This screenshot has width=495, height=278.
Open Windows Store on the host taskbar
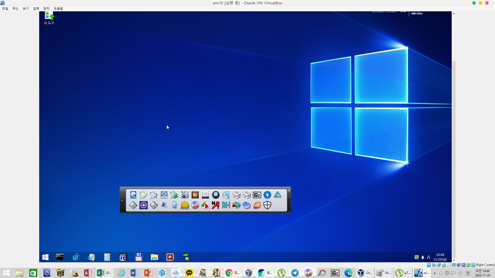tap(33, 273)
